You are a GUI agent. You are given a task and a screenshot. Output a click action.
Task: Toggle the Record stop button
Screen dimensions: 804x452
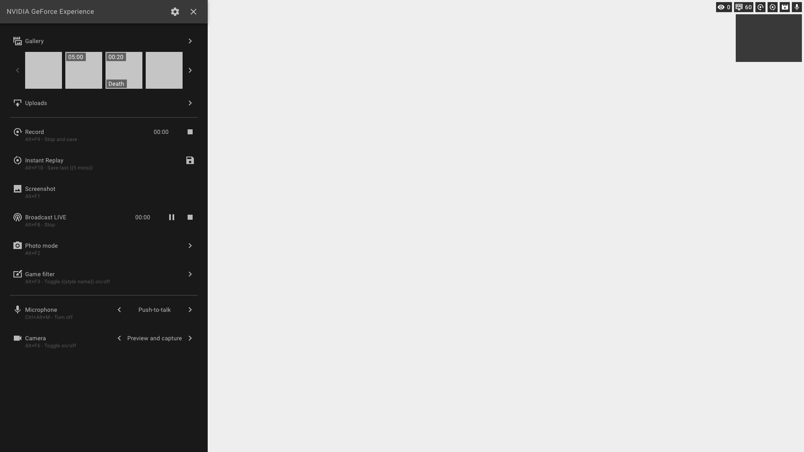click(190, 131)
